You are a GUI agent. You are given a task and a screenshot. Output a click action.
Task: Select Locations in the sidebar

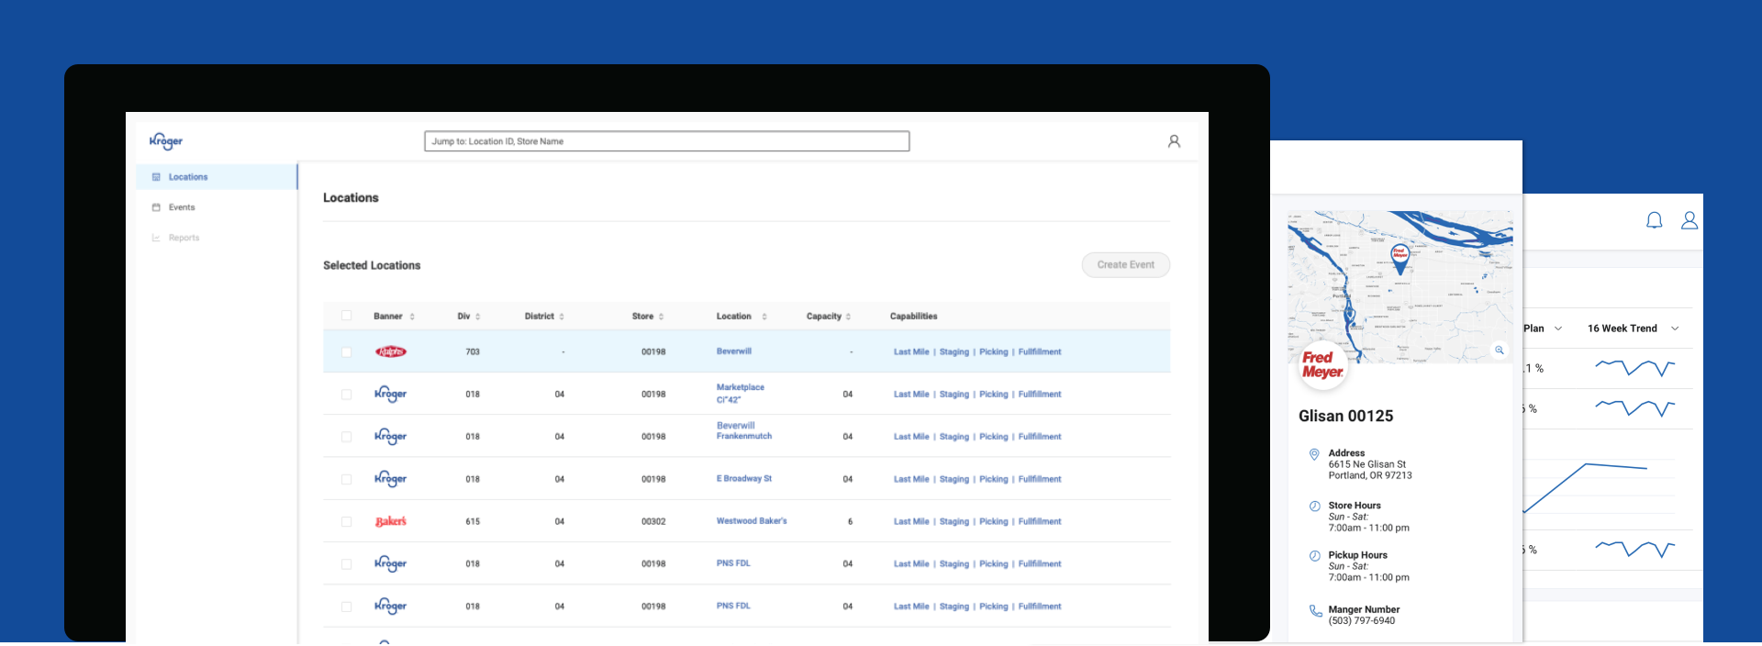(188, 177)
